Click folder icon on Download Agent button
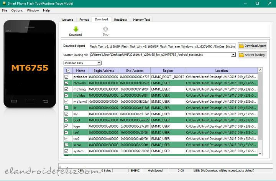 (242, 46)
